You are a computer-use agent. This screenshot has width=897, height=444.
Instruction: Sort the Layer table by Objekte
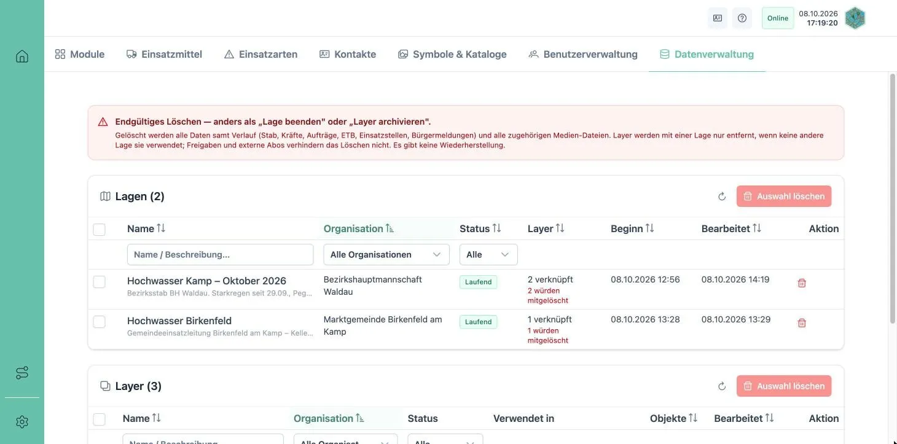pos(673,418)
